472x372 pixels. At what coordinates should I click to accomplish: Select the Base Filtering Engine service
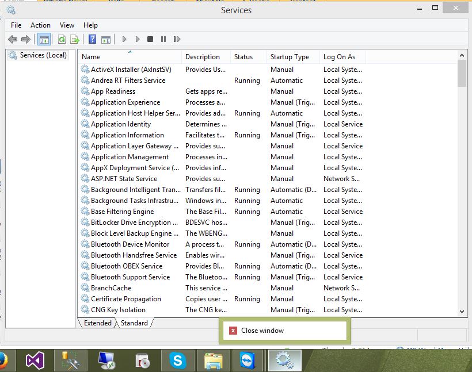[222, 212]
